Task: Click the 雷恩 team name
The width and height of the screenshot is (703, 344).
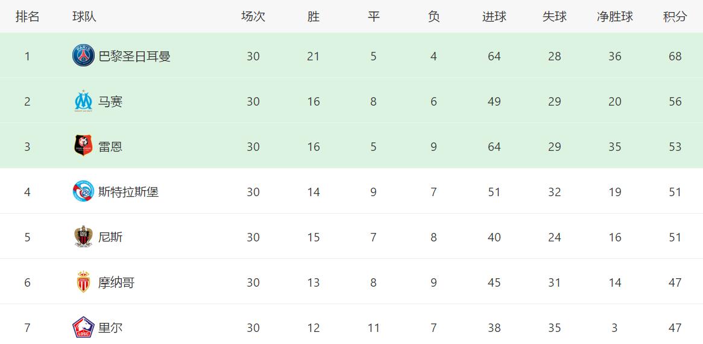Action: pos(110,147)
